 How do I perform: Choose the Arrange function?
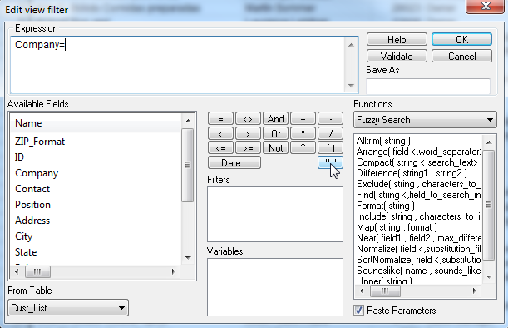pyautogui.click(x=418, y=152)
